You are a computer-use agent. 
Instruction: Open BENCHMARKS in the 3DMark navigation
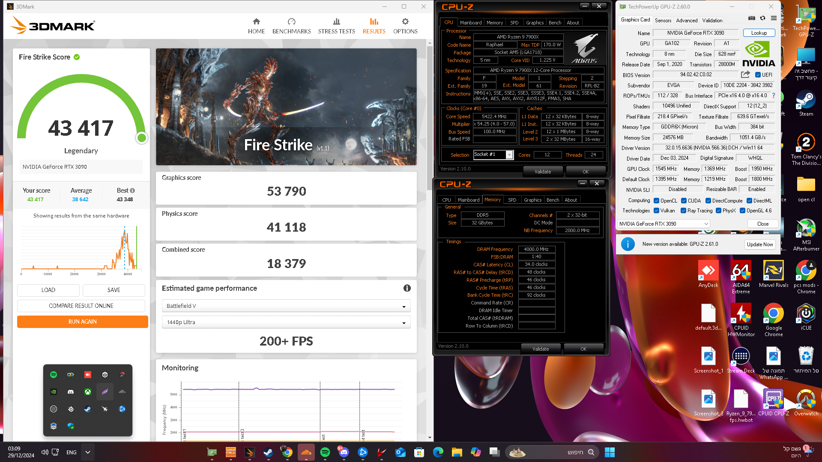point(292,26)
